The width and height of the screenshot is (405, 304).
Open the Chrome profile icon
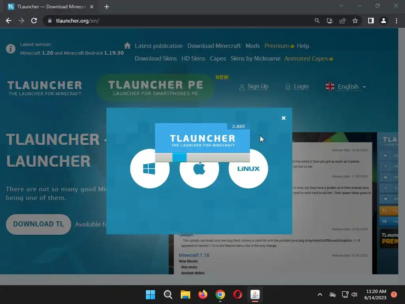click(384, 21)
